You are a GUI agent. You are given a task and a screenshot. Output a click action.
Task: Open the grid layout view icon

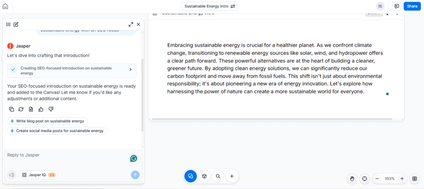pos(414,179)
